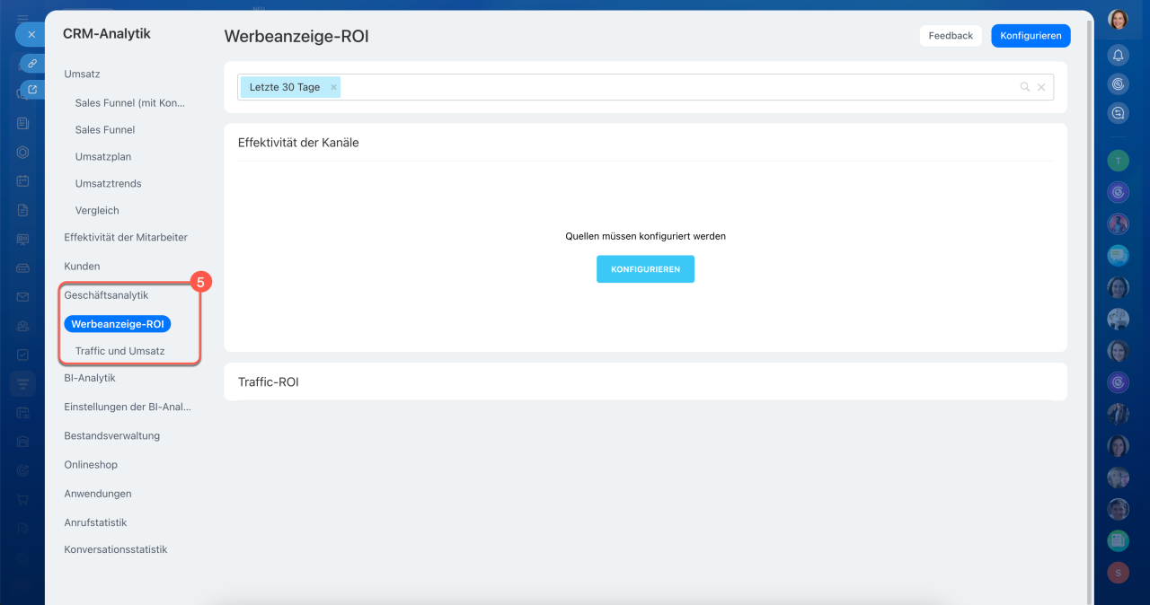Open the mail icon in left sidebar
1150x605 pixels.
[23, 296]
